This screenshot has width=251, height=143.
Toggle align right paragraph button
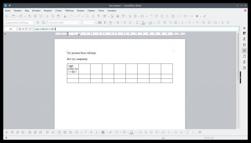[x=170, y=23]
